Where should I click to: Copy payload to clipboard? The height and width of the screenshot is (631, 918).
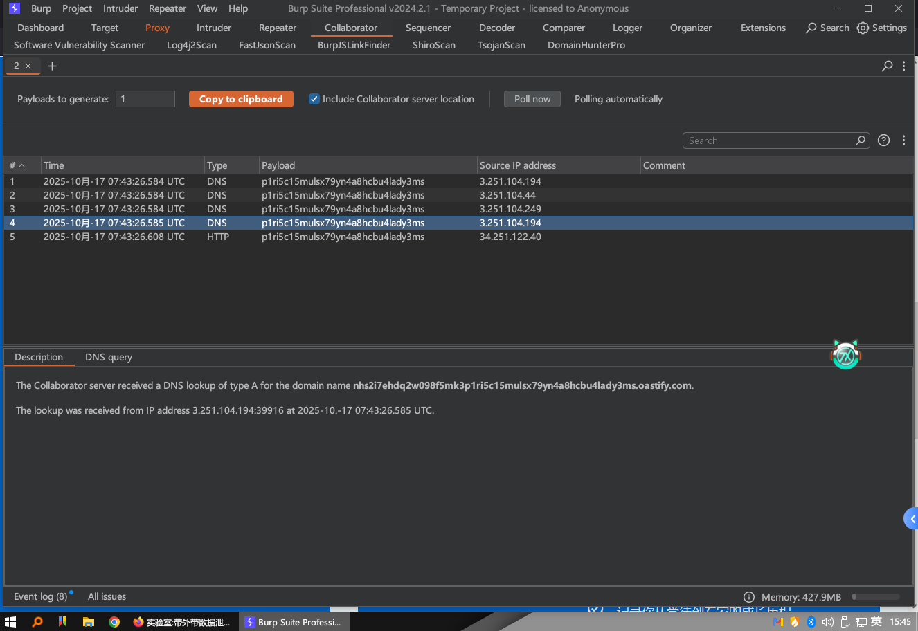tap(241, 99)
